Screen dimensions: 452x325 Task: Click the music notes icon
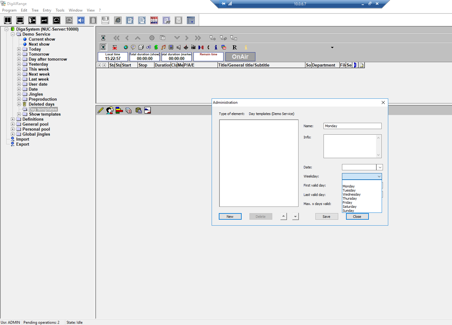click(163, 47)
